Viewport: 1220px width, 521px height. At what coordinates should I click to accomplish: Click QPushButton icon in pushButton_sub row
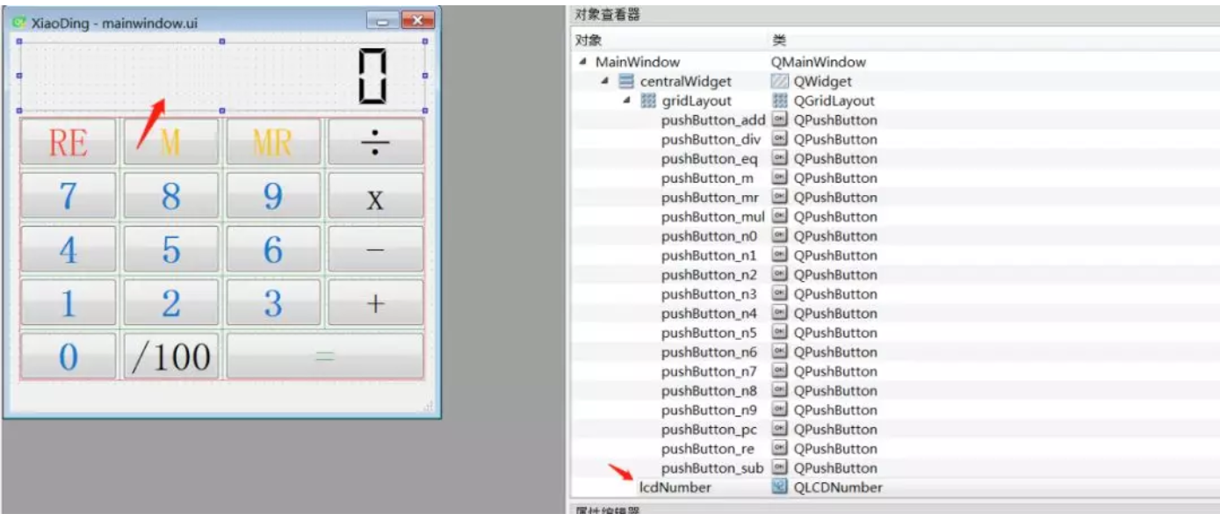(x=779, y=467)
